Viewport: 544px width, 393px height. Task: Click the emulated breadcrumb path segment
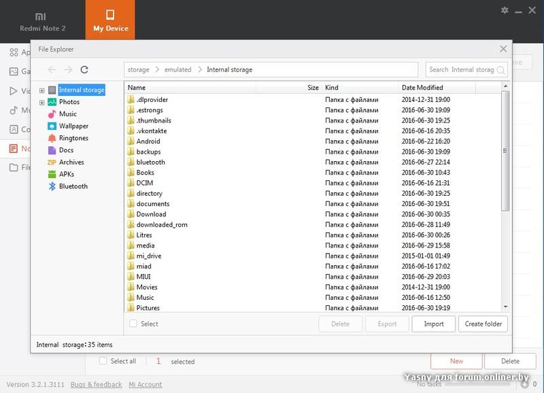point(177,69)
